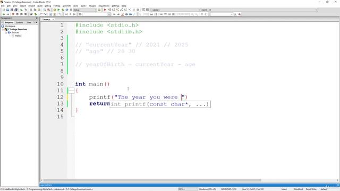Click the Next line debug icon

point(113,10)
